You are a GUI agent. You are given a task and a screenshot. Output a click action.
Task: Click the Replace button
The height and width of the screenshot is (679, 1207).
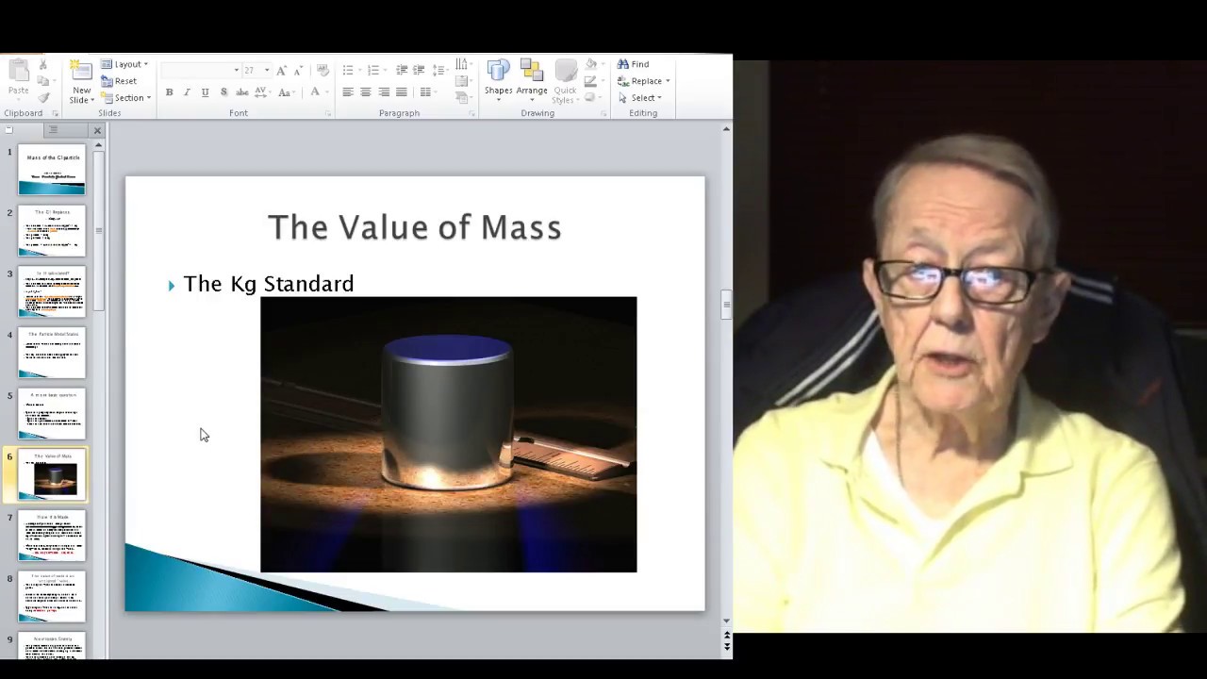pyautogui.click(x=643, y=81)
